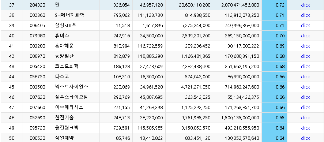This screenshot has width=324, height=142.
Task: Select stock code 000520
Action: coord(37,138)
